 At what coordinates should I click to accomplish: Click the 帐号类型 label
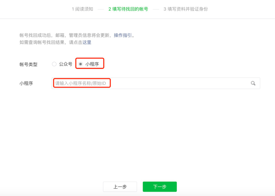(x=28, y=64)
